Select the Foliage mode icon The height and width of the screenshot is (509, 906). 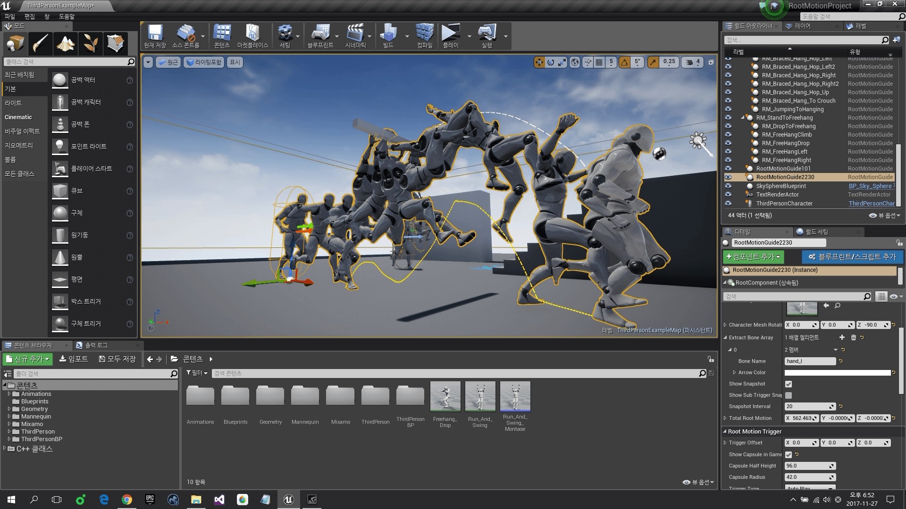[x=90, y=43]
